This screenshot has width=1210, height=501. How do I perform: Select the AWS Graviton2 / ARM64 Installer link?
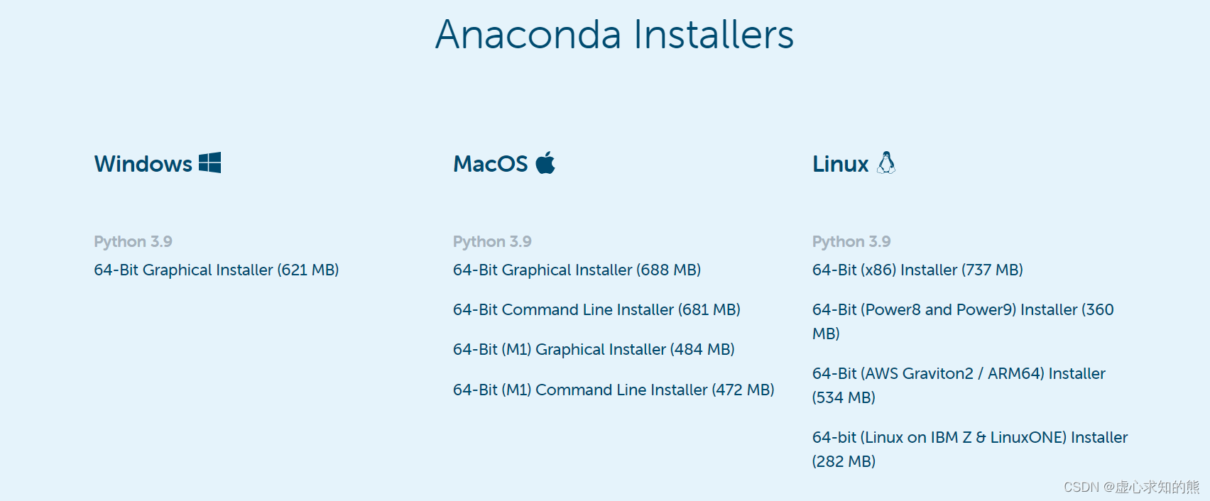959,385
